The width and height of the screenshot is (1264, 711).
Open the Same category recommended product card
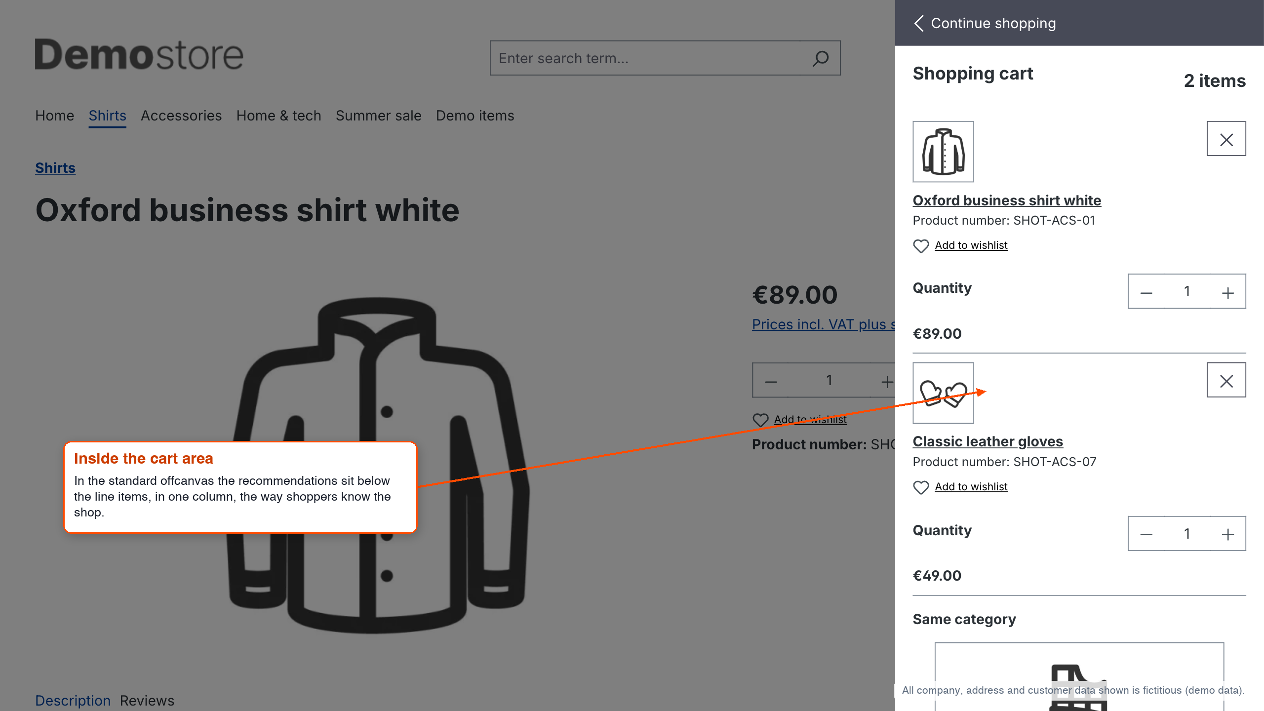1079,677
